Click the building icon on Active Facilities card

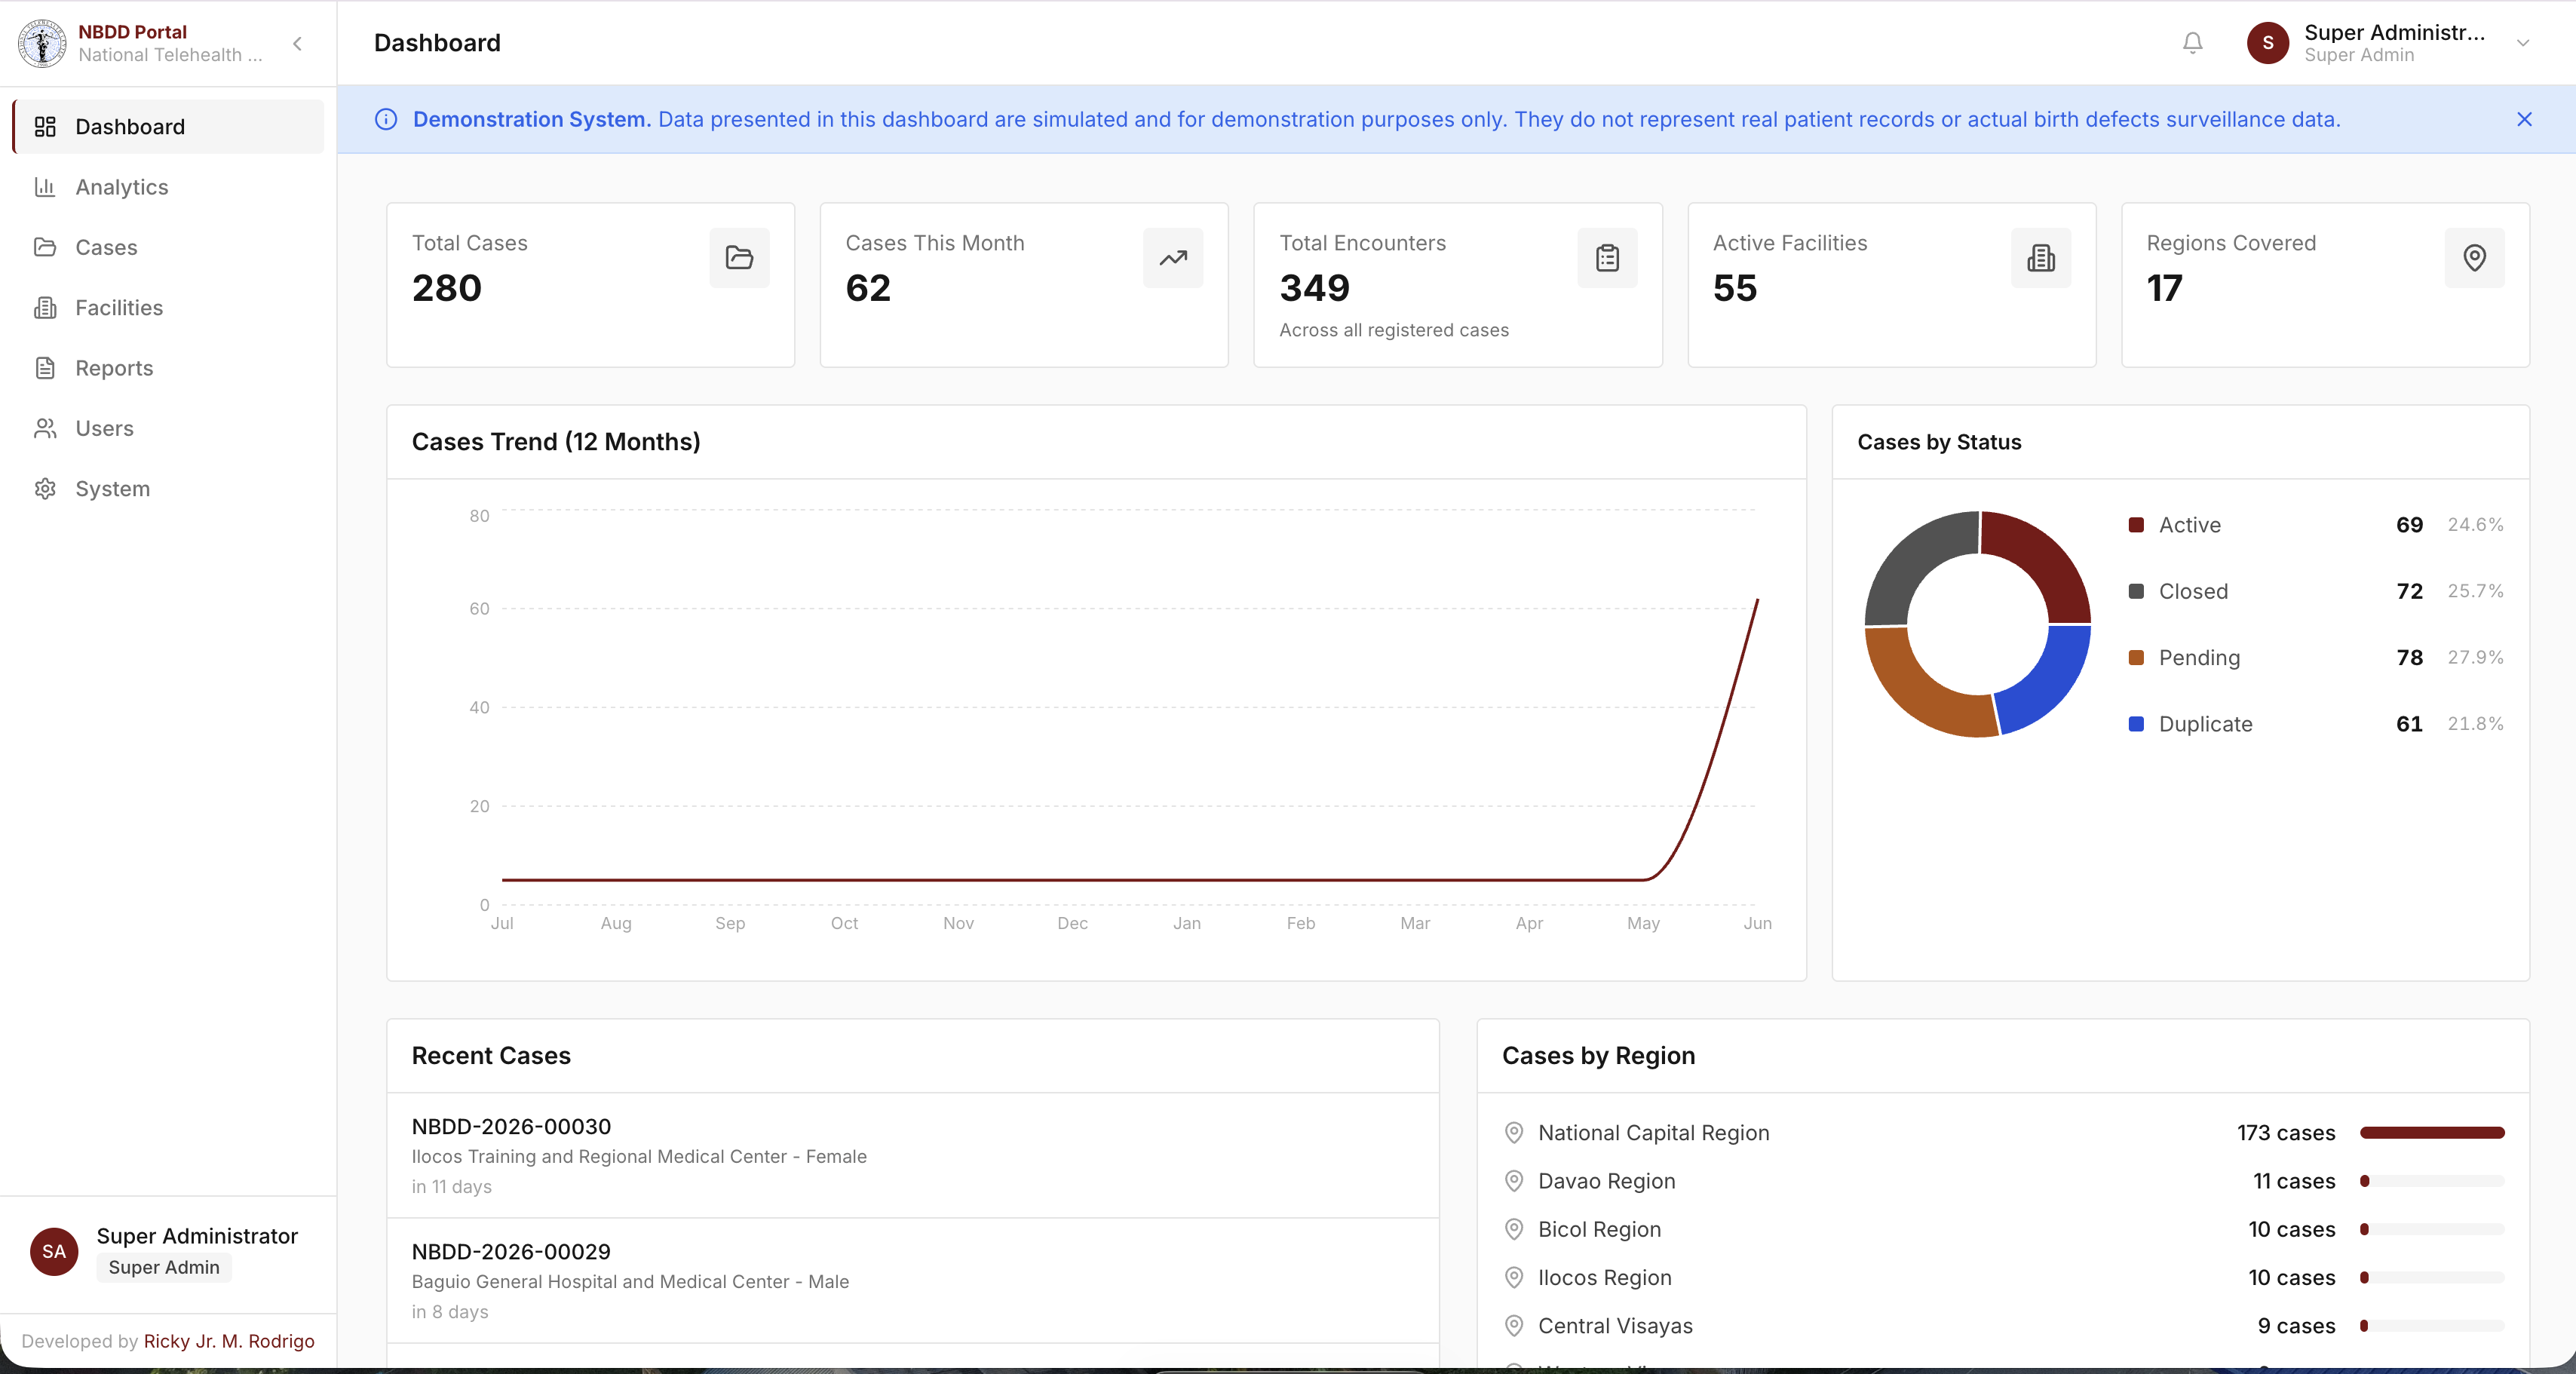tap(2041, 258)
